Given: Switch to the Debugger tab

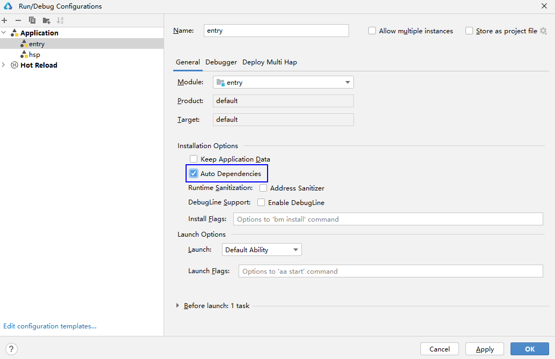Looking at the screenshot, I should coord(221,62).
